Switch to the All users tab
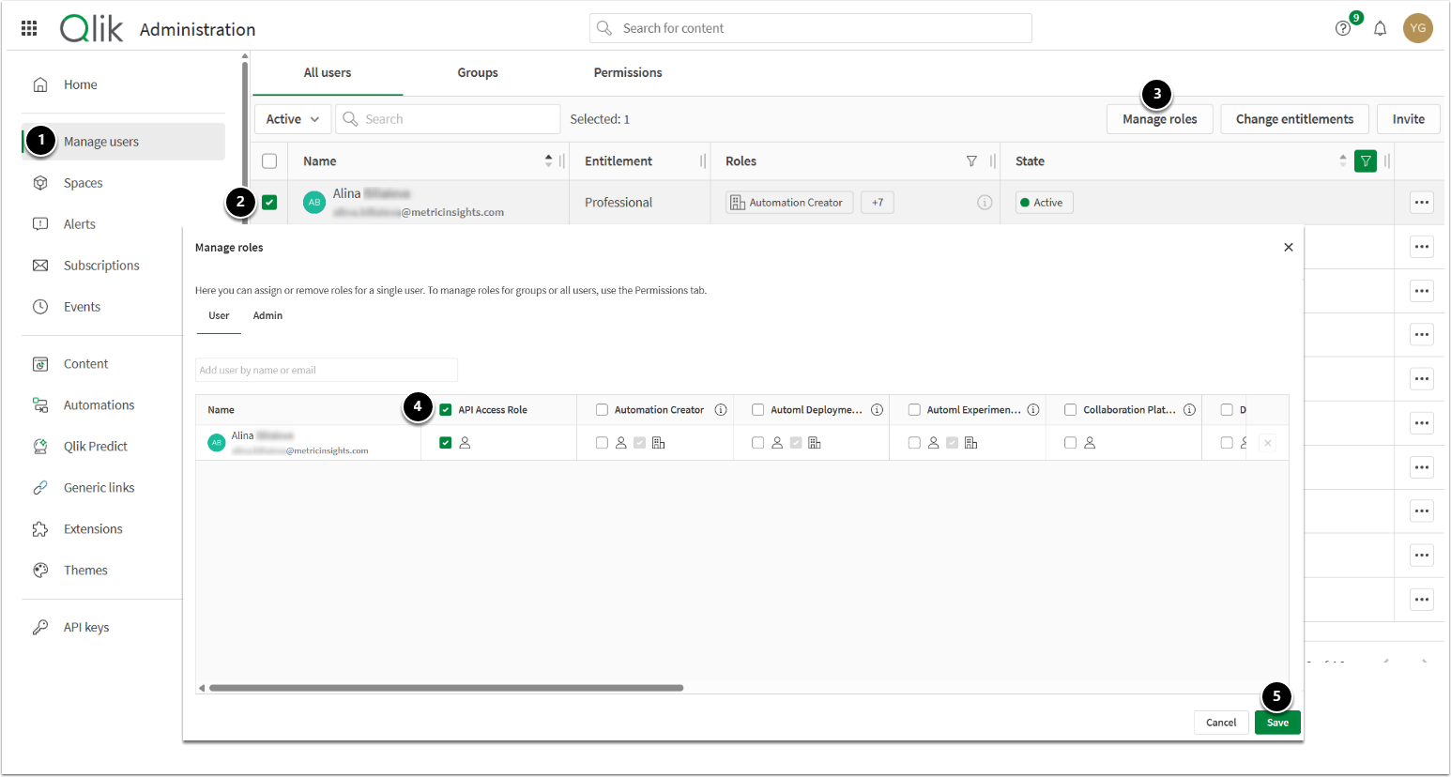Image resolution: width=1451 pixels, height=777 pixels. pos(328,73)
